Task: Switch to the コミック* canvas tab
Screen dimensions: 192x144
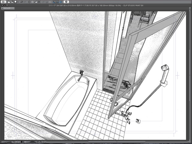Action: [8, 8]
